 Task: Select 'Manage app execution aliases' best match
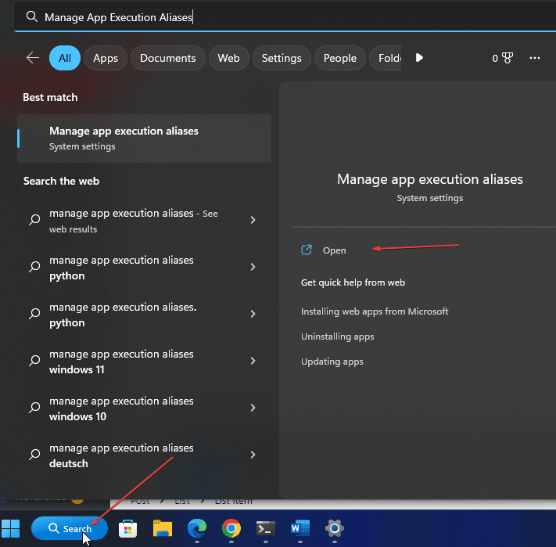pos(145,139)
